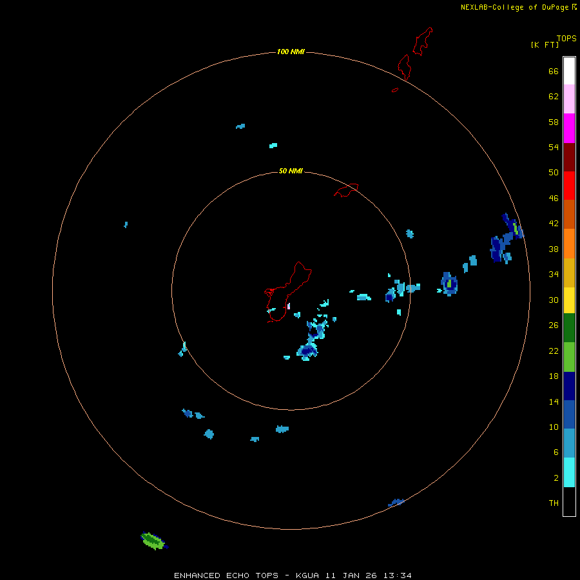The width and height of the screenshot is (580, 580).
Task: Pick the bright yellow legend swatch
Action: click(x=569, y=300)
